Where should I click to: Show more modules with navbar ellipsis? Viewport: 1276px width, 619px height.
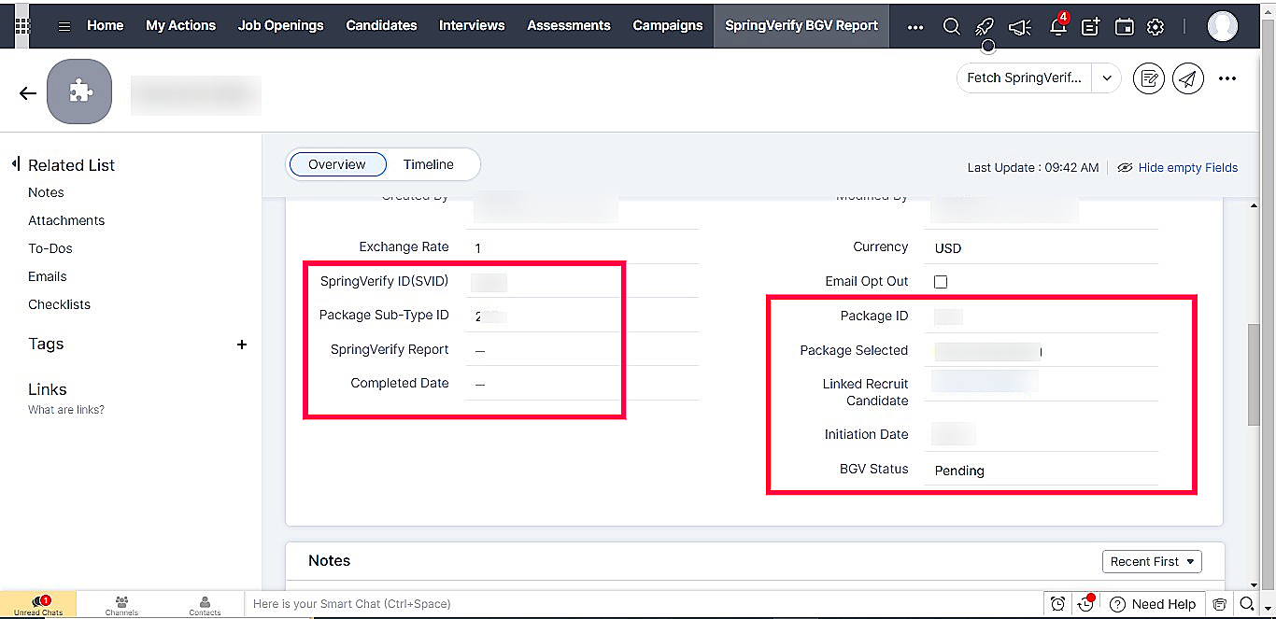[915, 26]
